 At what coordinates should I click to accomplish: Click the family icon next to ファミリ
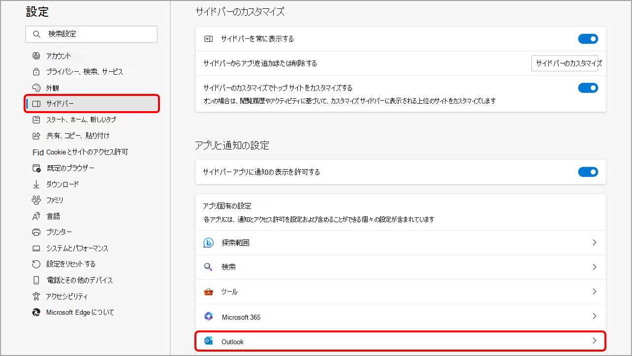(36, 200)
